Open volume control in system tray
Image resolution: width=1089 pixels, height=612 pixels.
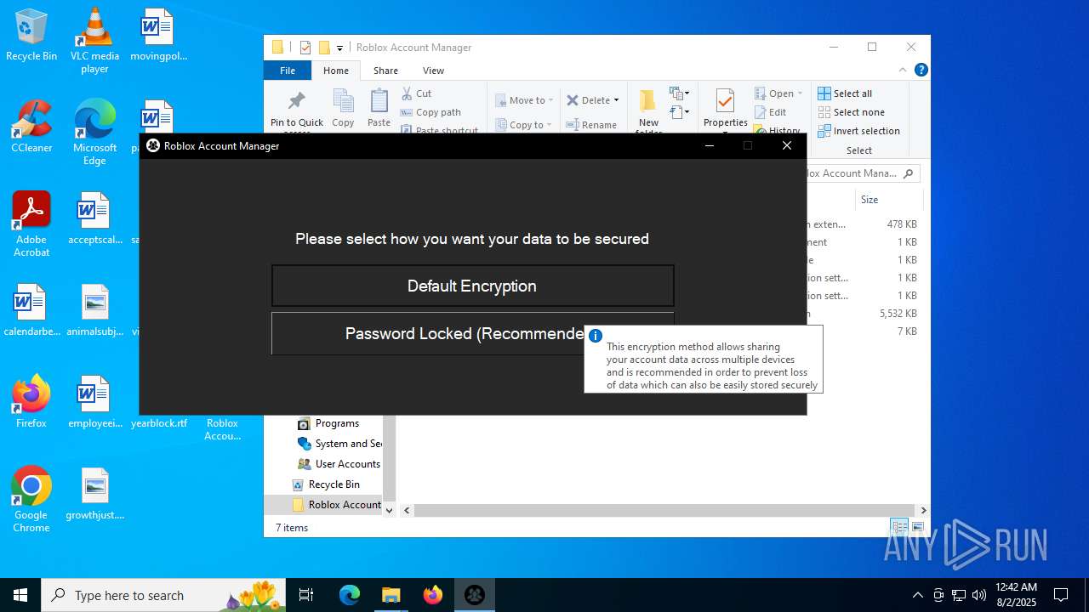coord(978,595)
